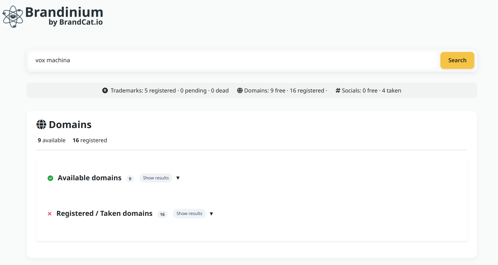Jump to Socials summary text

coord(371,91)
